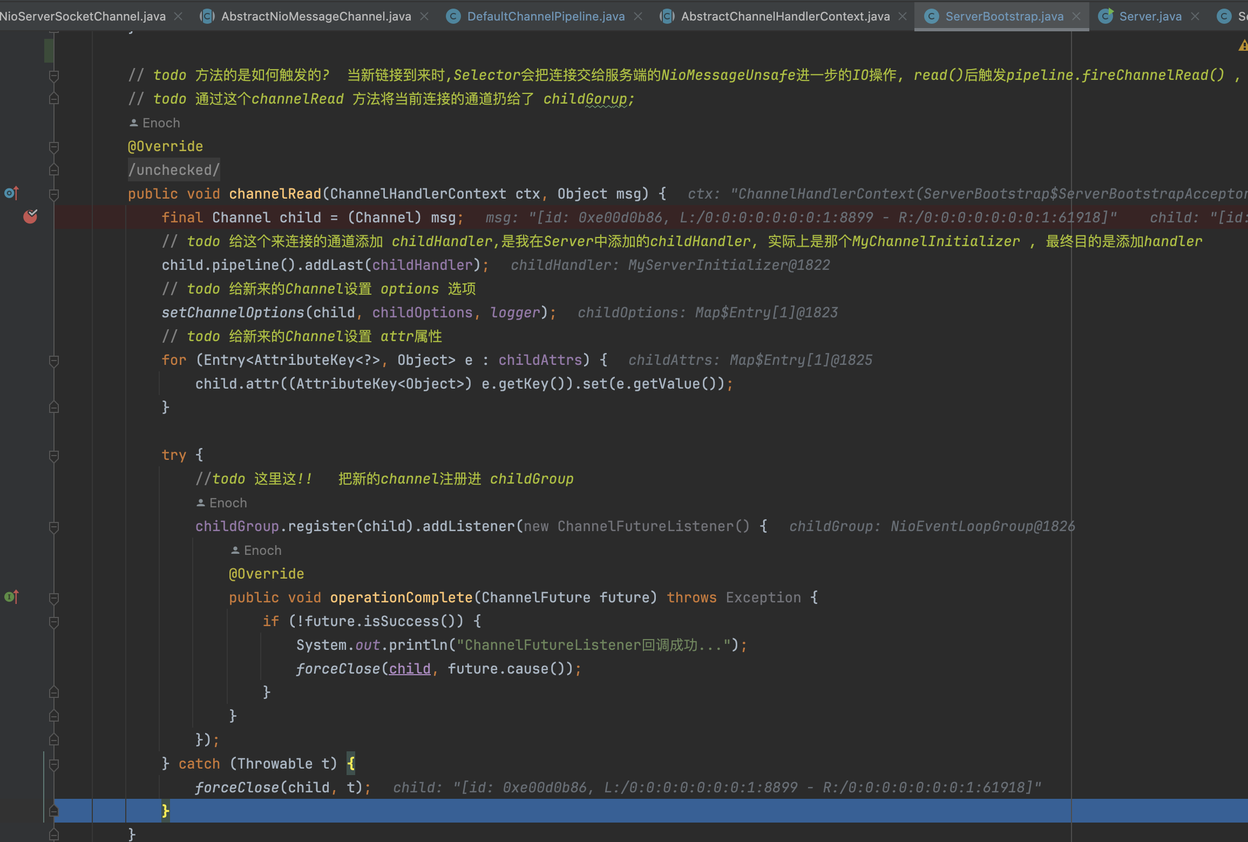Viewport: 1248px width, 842px height.
Task: Toggle fold marker on the @Override line above channelRead
Action: [54, 147]
